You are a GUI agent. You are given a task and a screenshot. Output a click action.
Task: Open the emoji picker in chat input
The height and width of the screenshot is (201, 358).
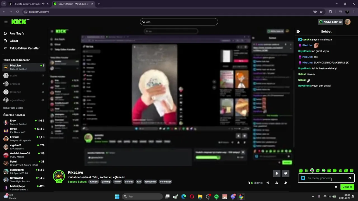(350, 178)
